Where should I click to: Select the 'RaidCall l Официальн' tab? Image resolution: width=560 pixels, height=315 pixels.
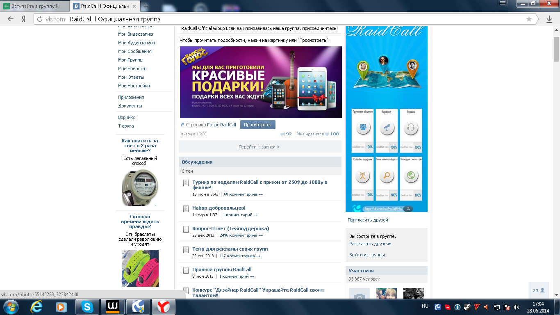pyautogui.click(x=105, y=6)
